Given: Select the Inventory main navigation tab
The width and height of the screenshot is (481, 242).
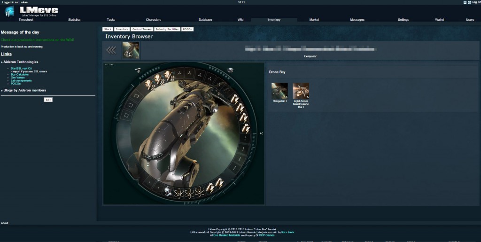Looking at the screenshot, I should pos(274,20).
